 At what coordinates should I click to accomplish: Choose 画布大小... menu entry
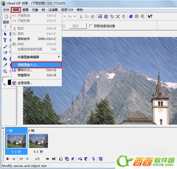[x=36, y=70]
